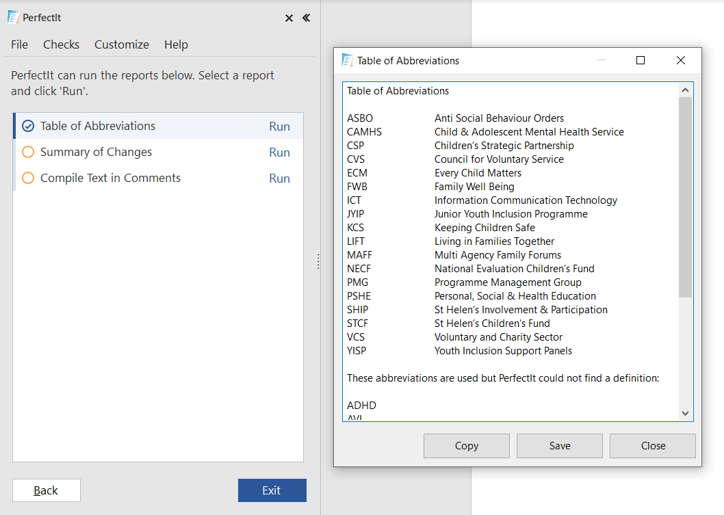The image size is (724, 515).
Task: Click 'St Helen's Involvement & Participation' text
Action: pyautogui.click(x=521, y=310)
